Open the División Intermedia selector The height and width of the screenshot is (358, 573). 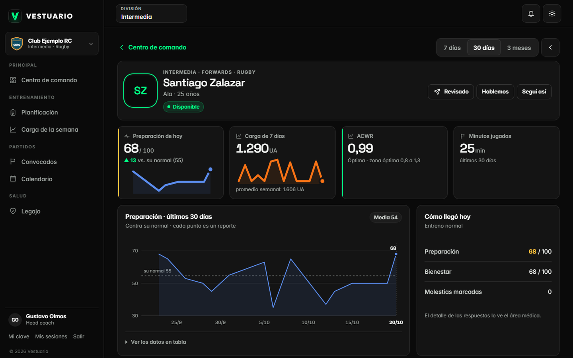[151, 14]
